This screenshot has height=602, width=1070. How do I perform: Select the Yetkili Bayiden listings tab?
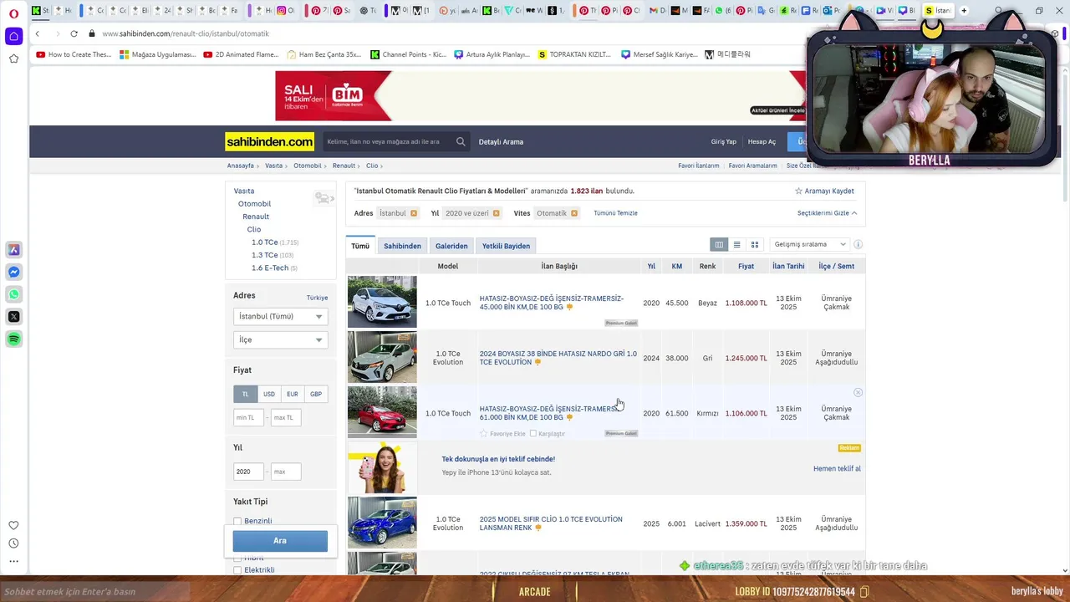pyautogui.click(x=506, y=246)
